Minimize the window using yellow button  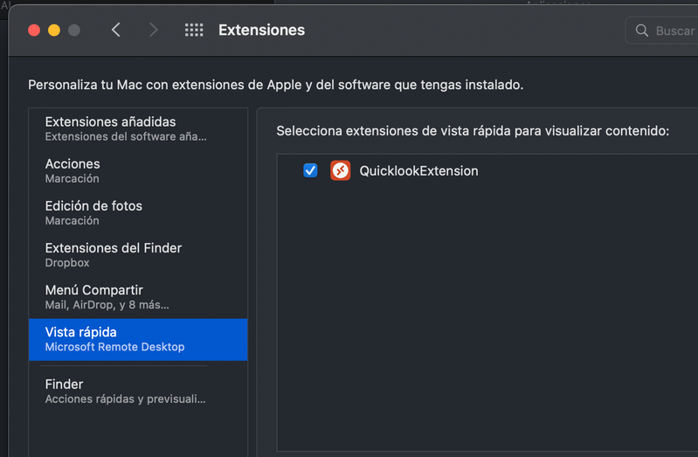54,30
